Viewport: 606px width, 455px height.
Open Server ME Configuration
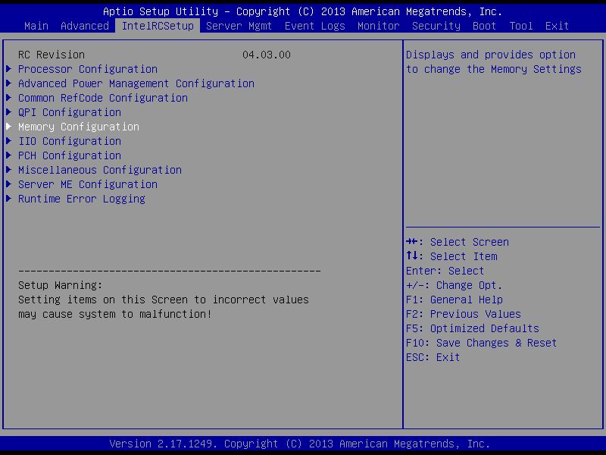click(x=88, y=184)
